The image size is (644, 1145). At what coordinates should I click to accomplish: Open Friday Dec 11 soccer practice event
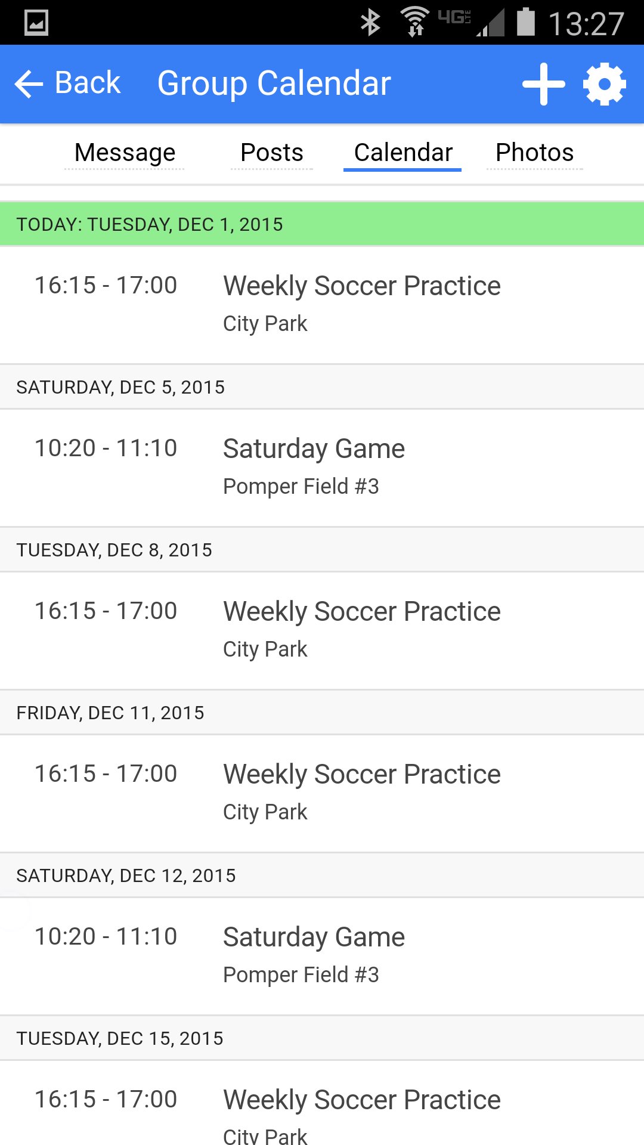322,793
